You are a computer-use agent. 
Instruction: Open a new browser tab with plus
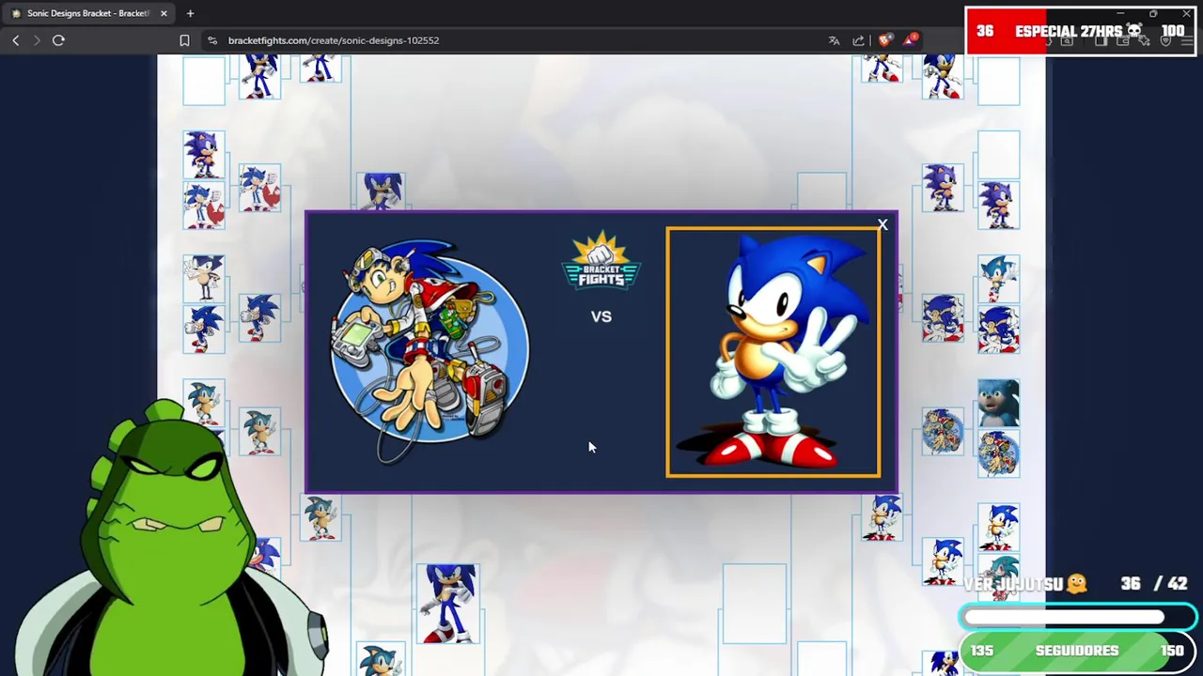(190, 13)
